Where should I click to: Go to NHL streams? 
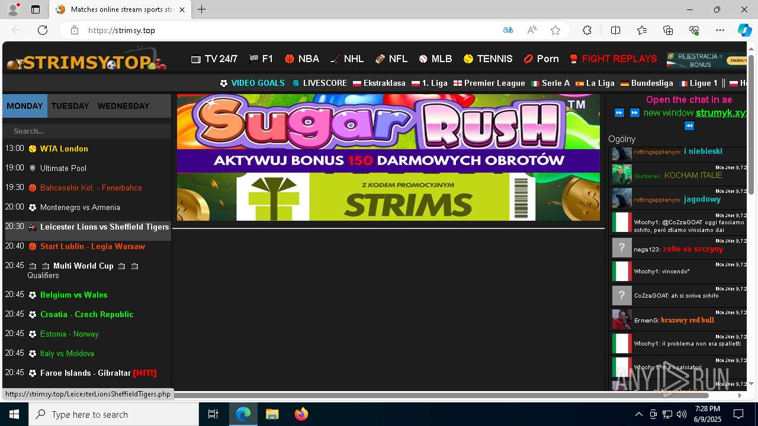[347, 59]
